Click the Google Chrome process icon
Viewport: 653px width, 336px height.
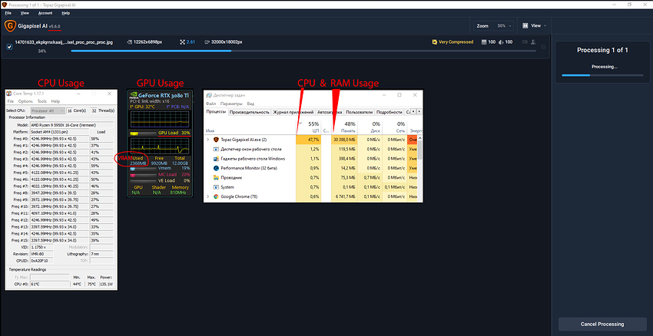pyautogui.click(x=216, y=196)
